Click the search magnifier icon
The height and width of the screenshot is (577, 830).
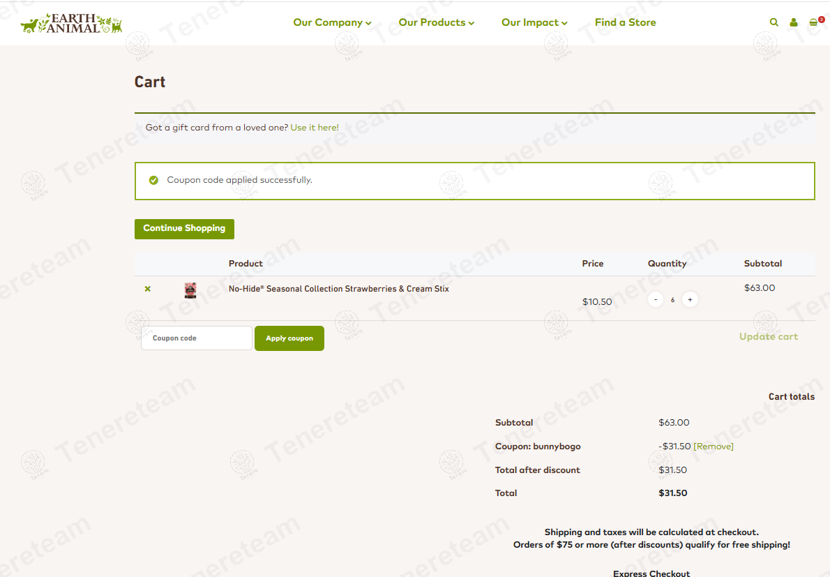click(x=774, y=22)
